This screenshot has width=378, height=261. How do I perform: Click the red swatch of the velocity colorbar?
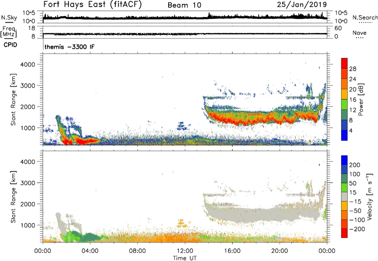coord(344,233)
